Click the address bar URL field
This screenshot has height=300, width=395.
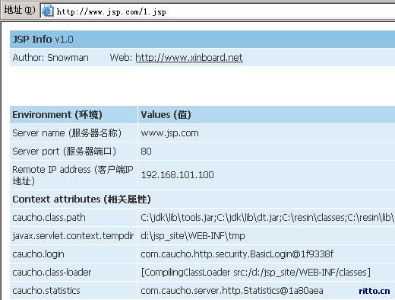218,11
